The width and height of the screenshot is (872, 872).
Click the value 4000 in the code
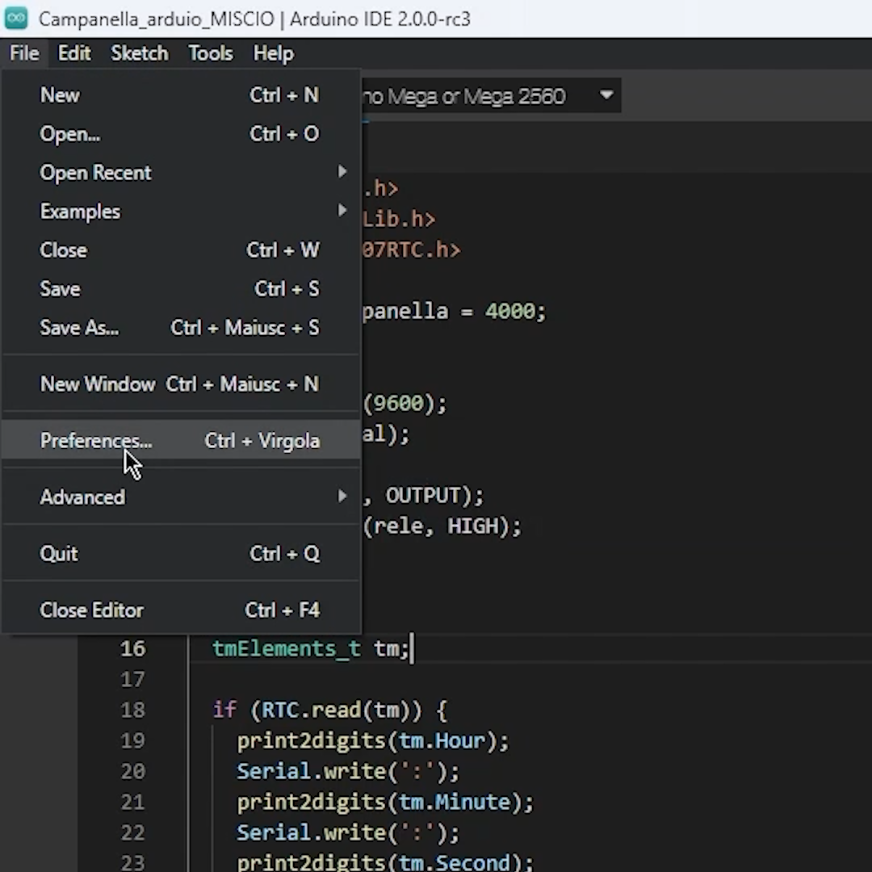tap(510, 311)
